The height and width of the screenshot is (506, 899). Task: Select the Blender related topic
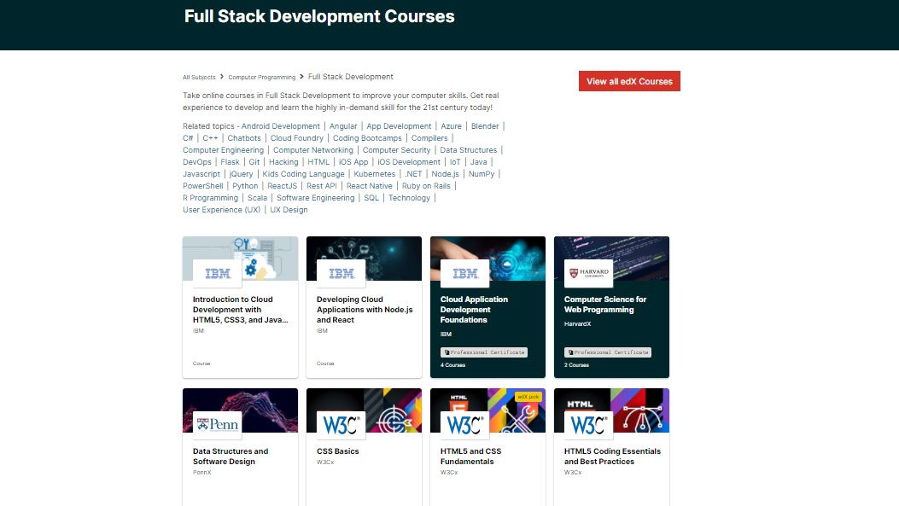coord(485,125)
